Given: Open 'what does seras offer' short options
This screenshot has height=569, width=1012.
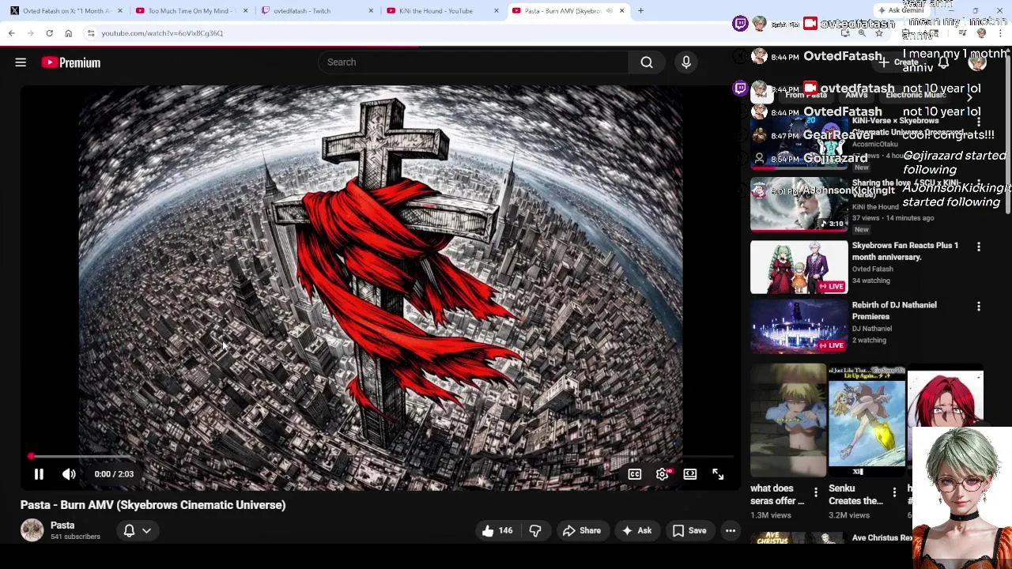Looking at the screenshot, I should (816, 493).
